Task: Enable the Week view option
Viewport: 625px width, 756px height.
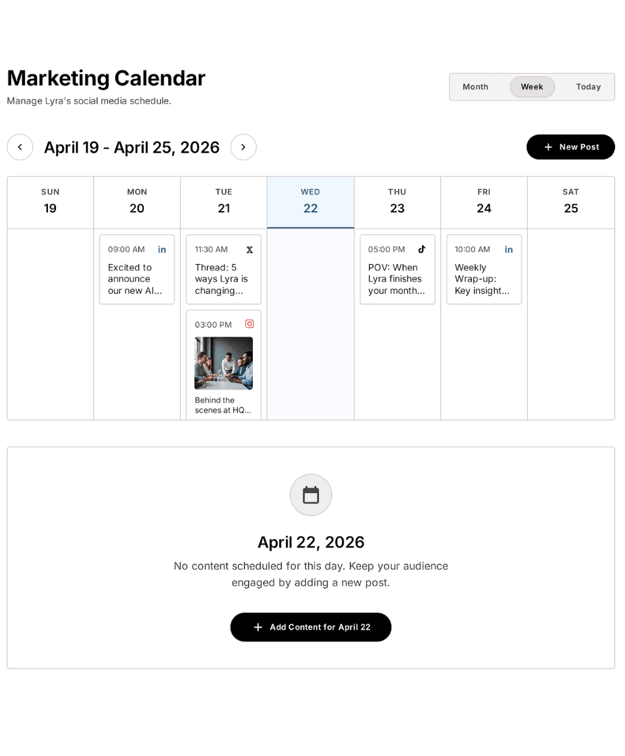Action: [531, 87]
